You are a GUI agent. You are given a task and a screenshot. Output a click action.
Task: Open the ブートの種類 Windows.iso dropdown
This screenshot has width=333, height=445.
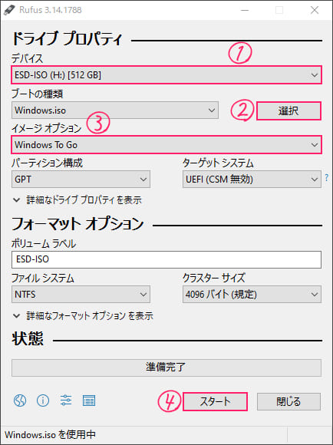[115, 110]
